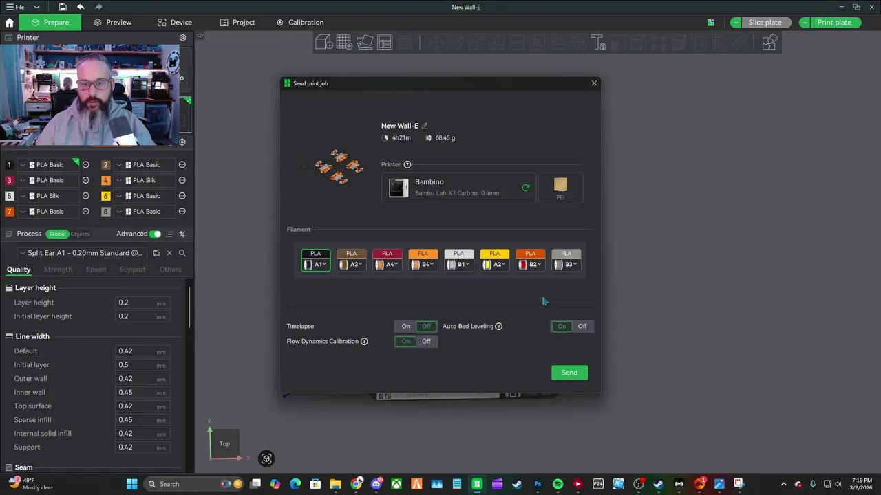Turn Auto Bed Leveling Off
This screenshot has height=495, width=881.
pyautogui.click(x=582, y=326)
